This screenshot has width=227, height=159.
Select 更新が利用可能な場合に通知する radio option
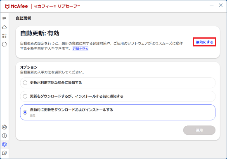tap(118, 83)
